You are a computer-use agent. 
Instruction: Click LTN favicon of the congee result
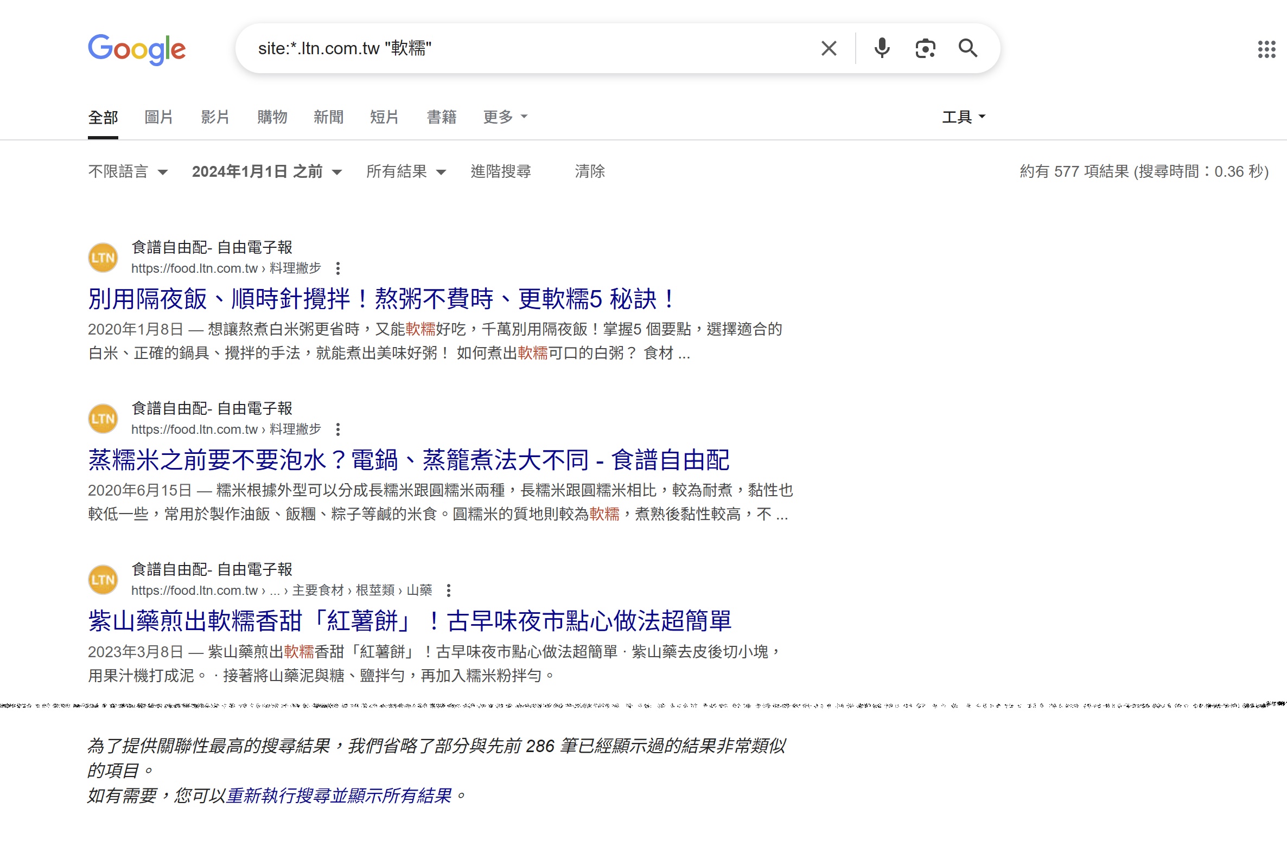coord(103,258)
